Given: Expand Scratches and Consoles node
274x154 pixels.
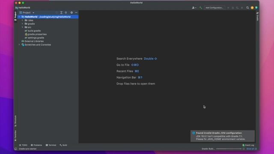Looking at the screenshot, I should [x=19, y=44].
